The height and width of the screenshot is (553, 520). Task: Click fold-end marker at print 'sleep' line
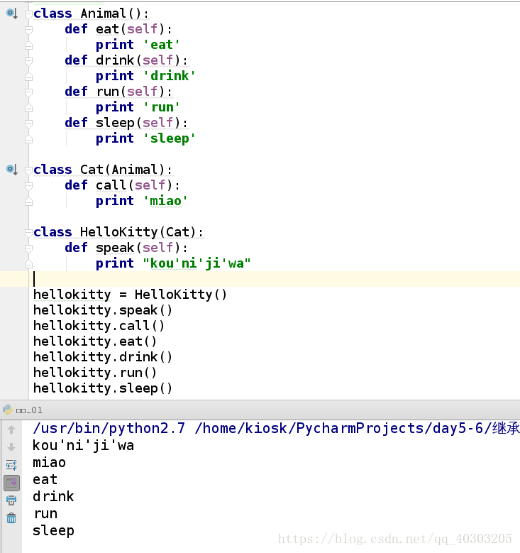point(28,139)
